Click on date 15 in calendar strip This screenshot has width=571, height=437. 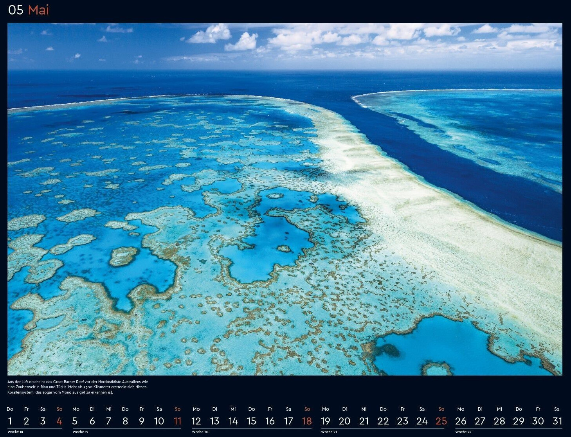[252, 421]
